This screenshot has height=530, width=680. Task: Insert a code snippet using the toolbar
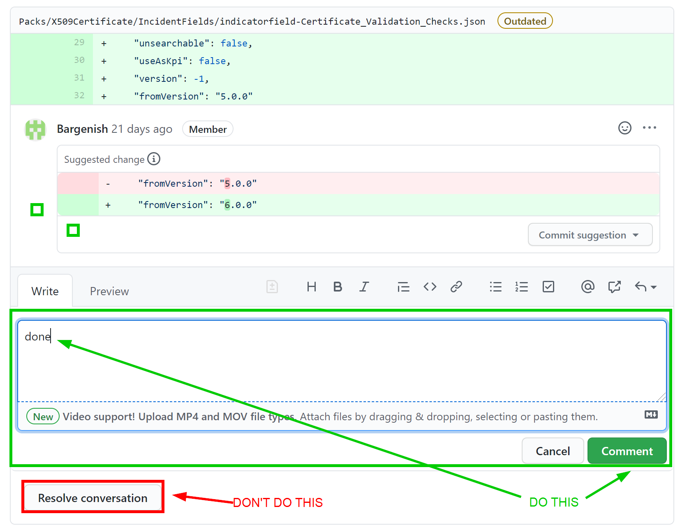click(430, 287)
